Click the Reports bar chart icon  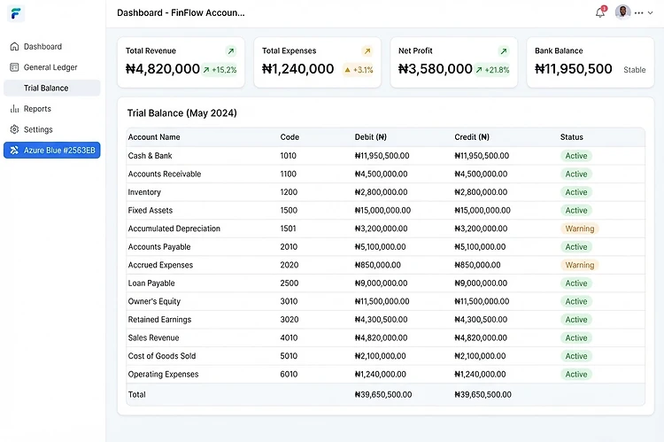pos(14,109)
